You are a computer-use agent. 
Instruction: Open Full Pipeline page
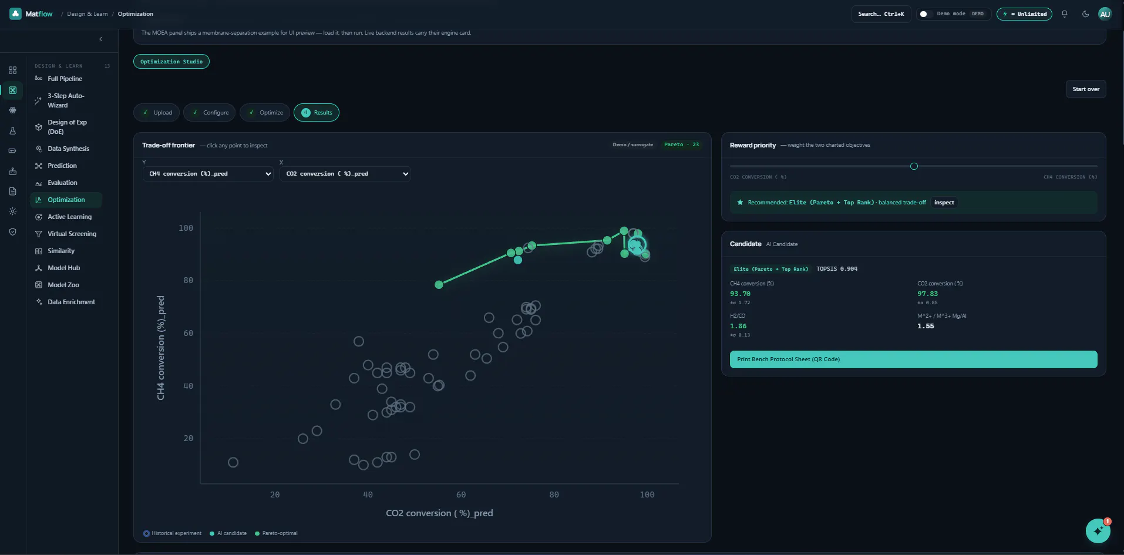[66, 79]
